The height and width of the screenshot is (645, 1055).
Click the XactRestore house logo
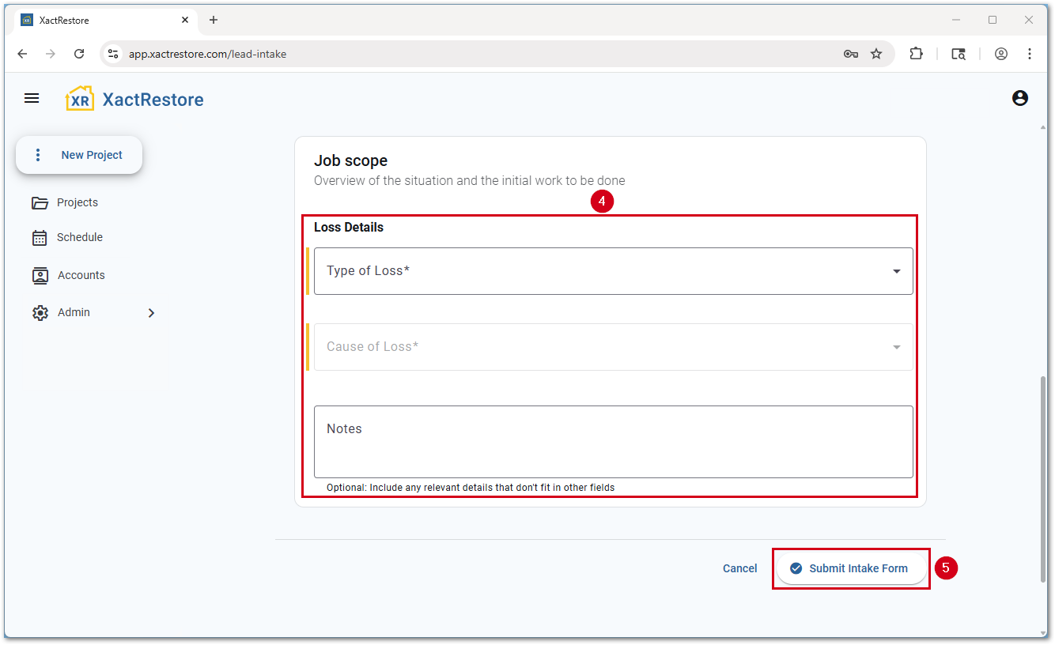(x=80, y=99)
